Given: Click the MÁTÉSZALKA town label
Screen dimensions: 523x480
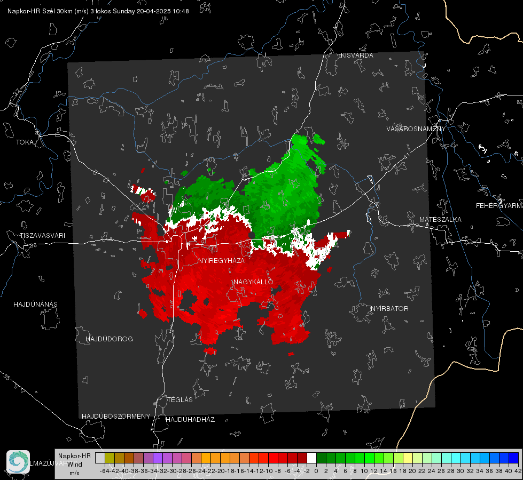Looking at the screenshot, I should tap(440, 220).
